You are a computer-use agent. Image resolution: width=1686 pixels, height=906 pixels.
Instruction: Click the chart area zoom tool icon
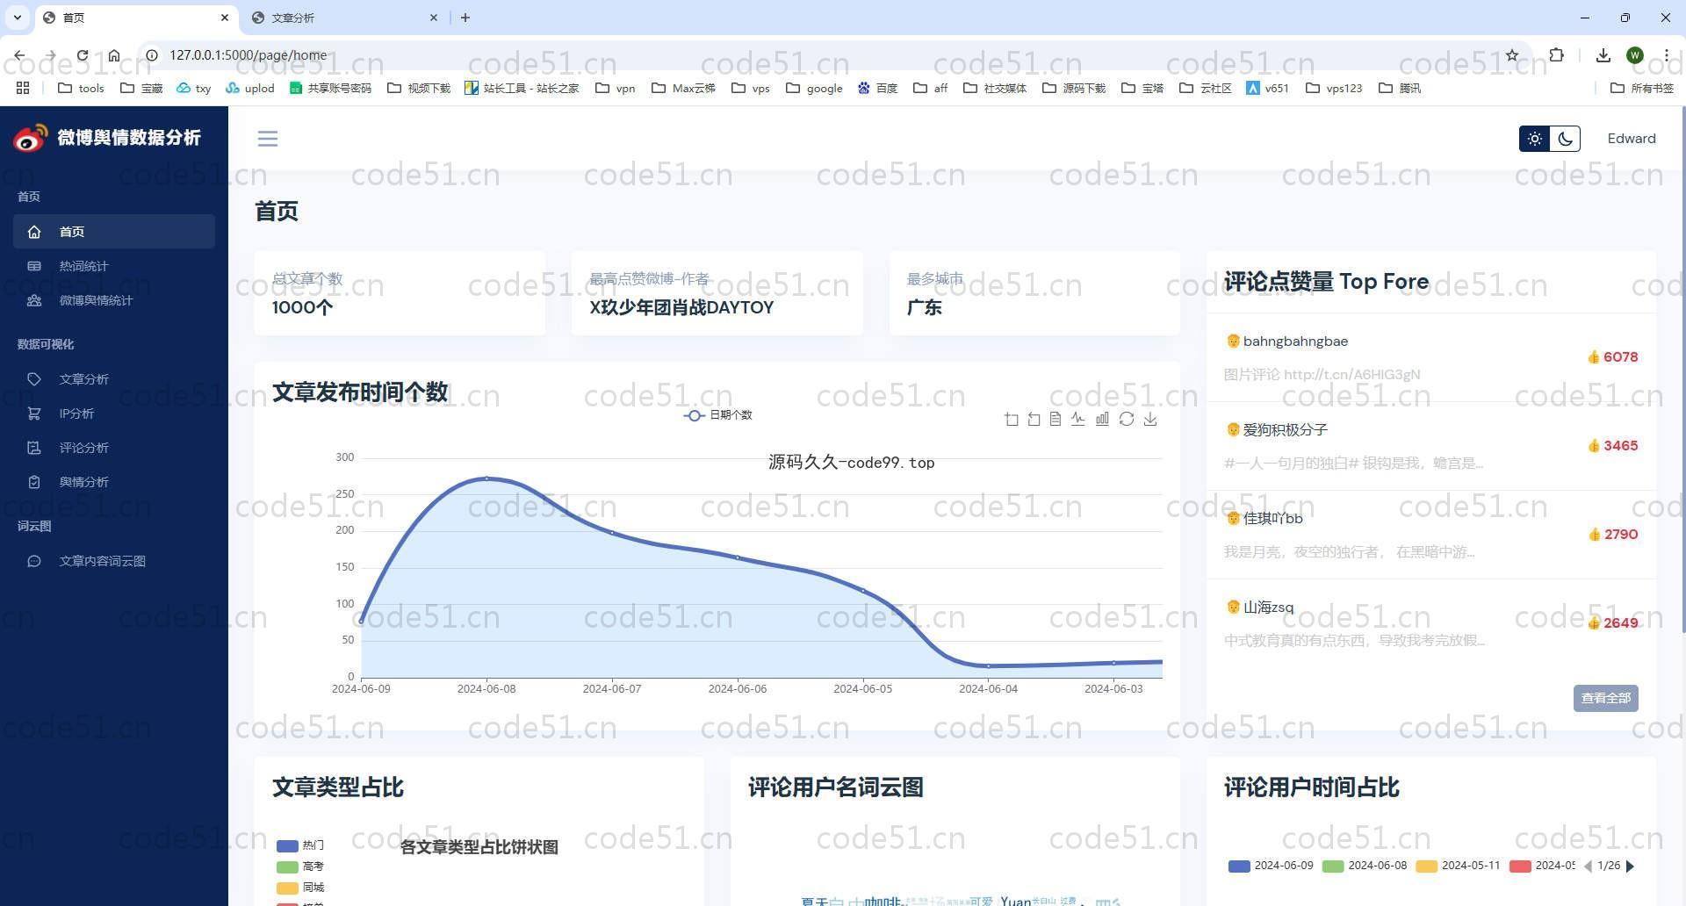tap(1012, 420)
